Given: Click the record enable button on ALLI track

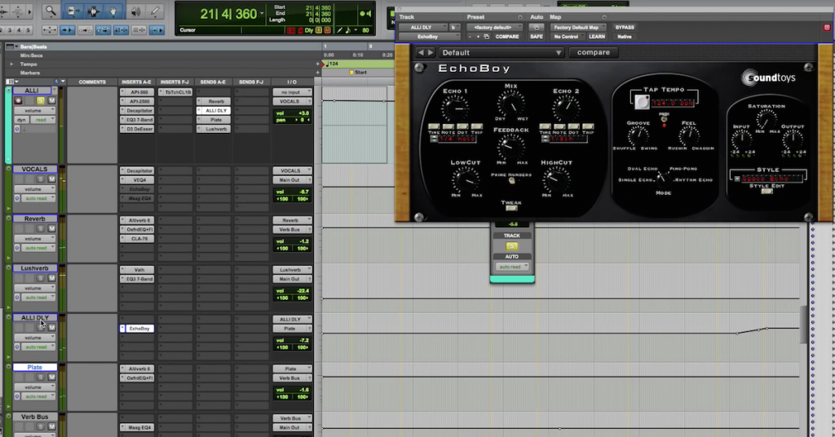Looking at the screenshot, I should click(x=18, y=100).
